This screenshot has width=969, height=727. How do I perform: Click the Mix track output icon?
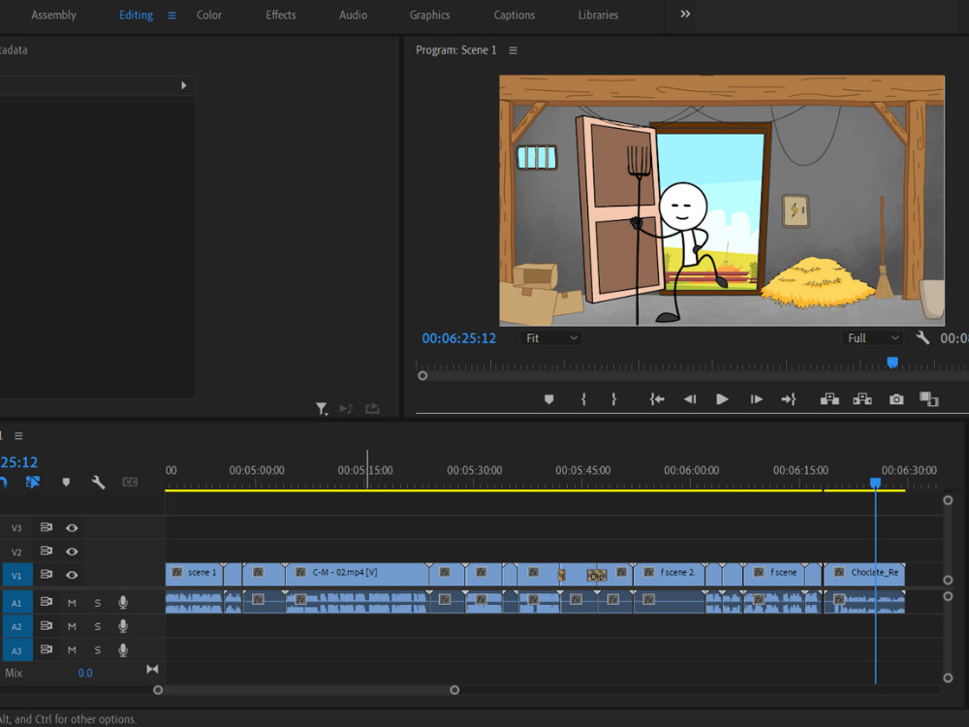coord(152,670)
